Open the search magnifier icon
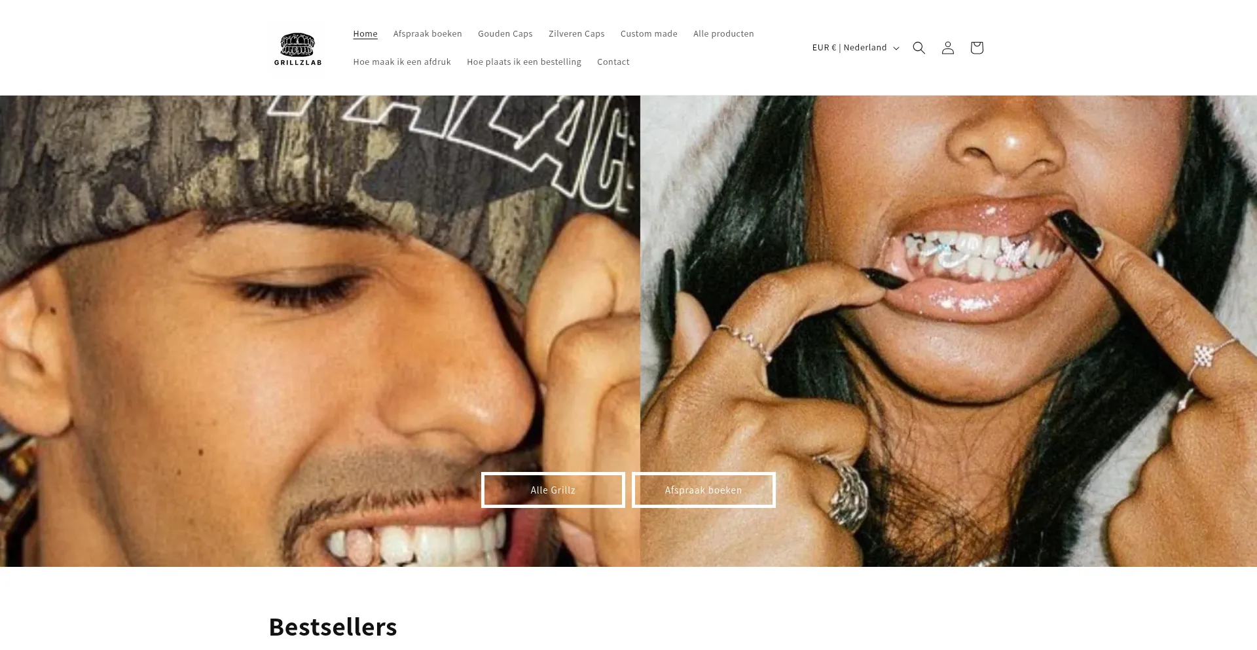 [919, 48]
